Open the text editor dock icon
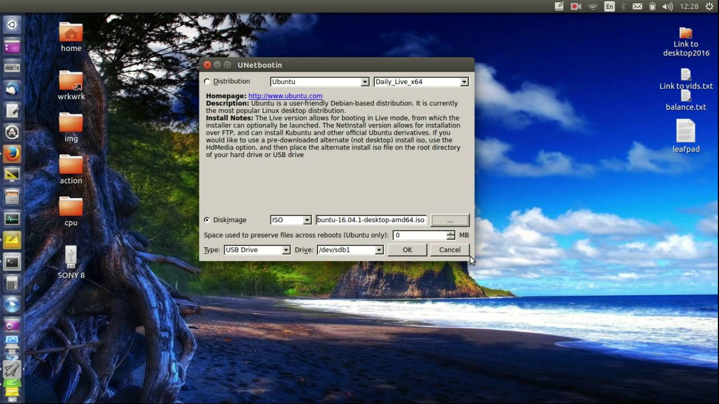This screenshot has height=404, width=719. click(12, 111)
